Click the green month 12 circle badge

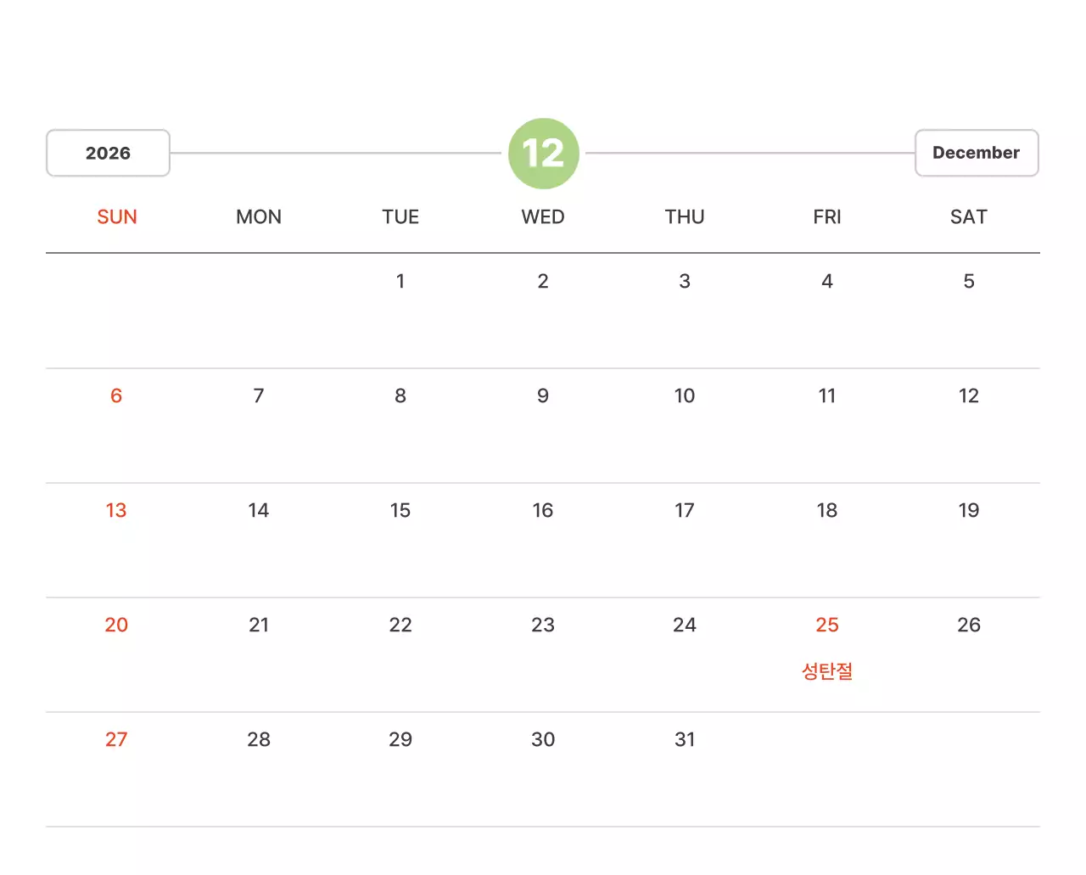coord(543,154)
